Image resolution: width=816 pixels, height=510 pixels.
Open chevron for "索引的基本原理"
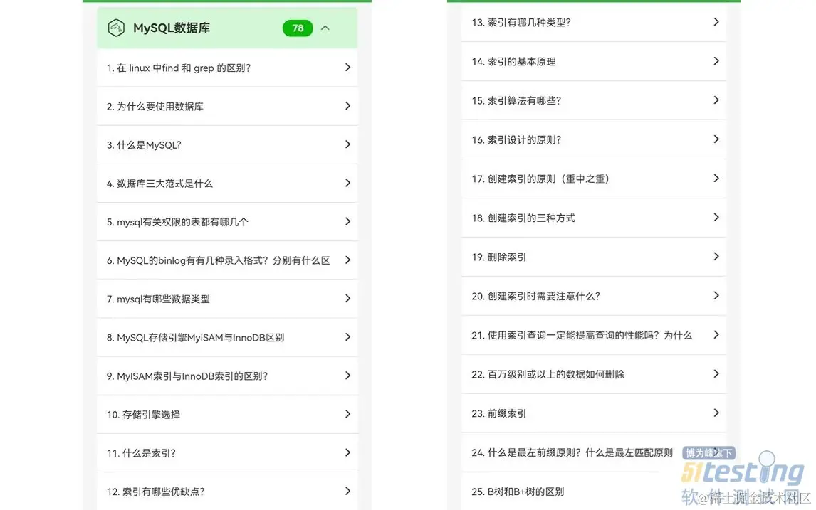click(716, 61)
